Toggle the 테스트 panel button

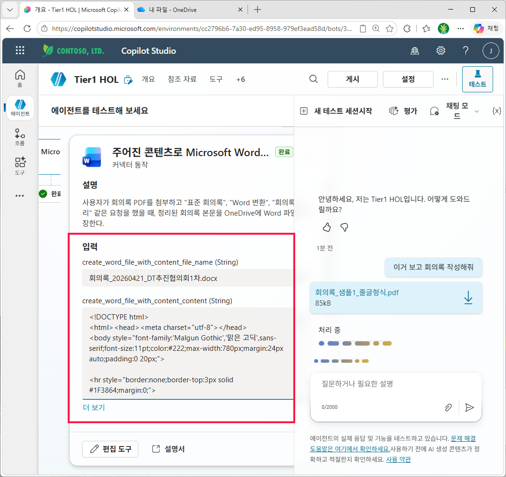click(x=477, y=79)
